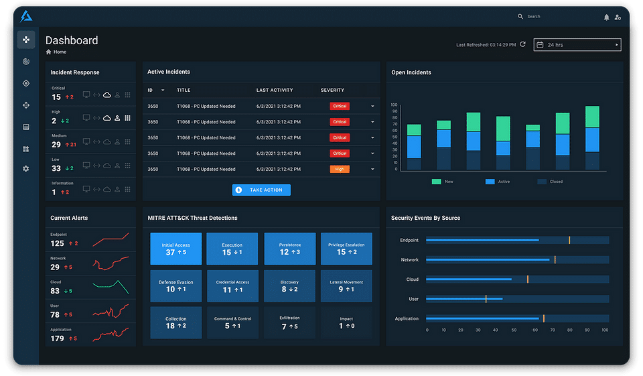Click the user icon in Medium row
The image size is (643, 376).
pyautogui.click(x=117, y=142)
